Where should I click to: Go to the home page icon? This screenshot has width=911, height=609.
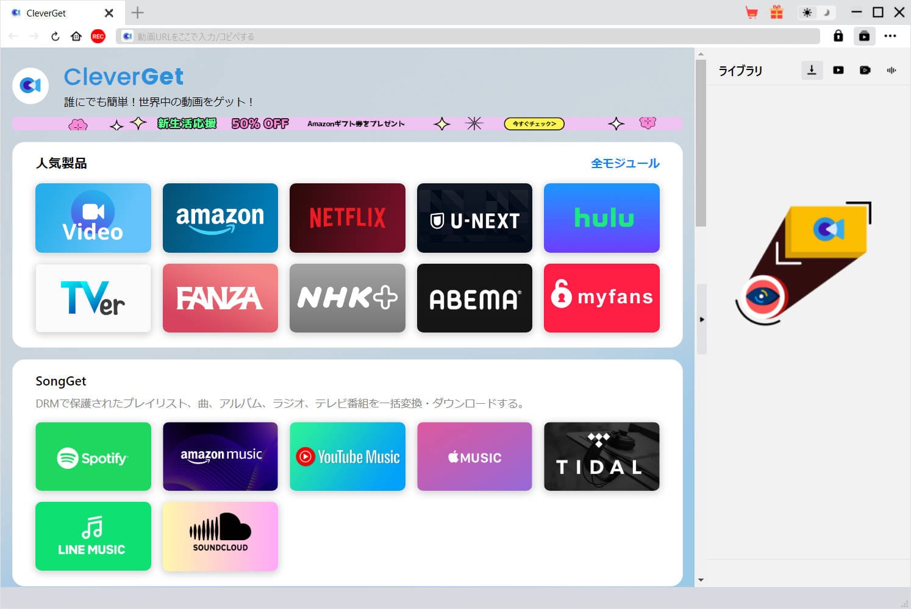(76, 37)
